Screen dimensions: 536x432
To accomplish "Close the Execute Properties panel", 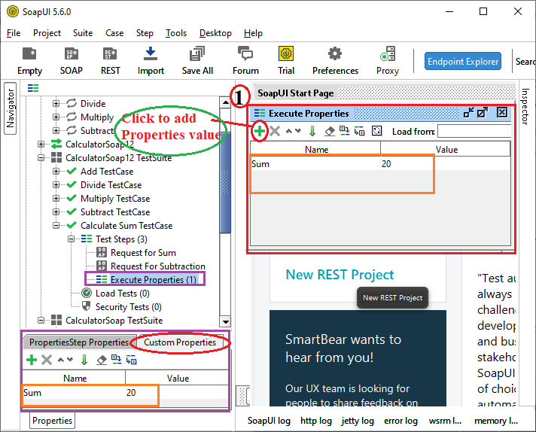I will 502,112.
